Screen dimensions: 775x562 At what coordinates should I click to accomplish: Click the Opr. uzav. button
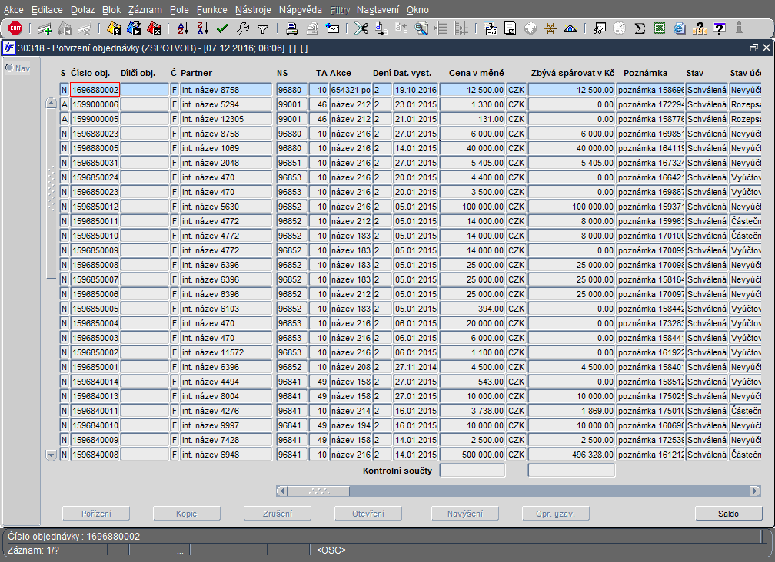click(x=556, y=514)
